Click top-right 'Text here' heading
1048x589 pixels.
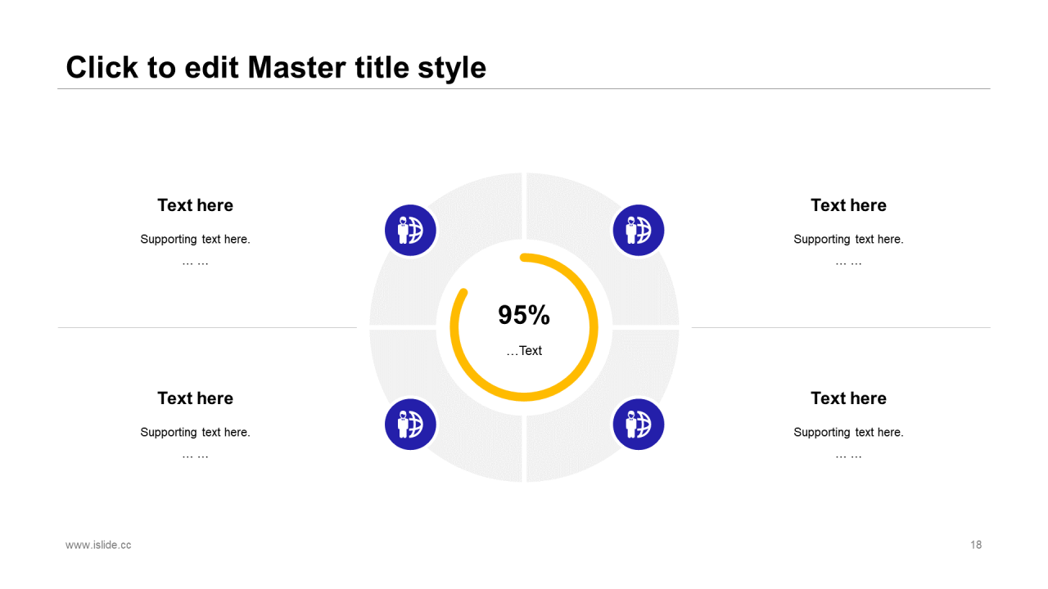click(x=848, y=205)
